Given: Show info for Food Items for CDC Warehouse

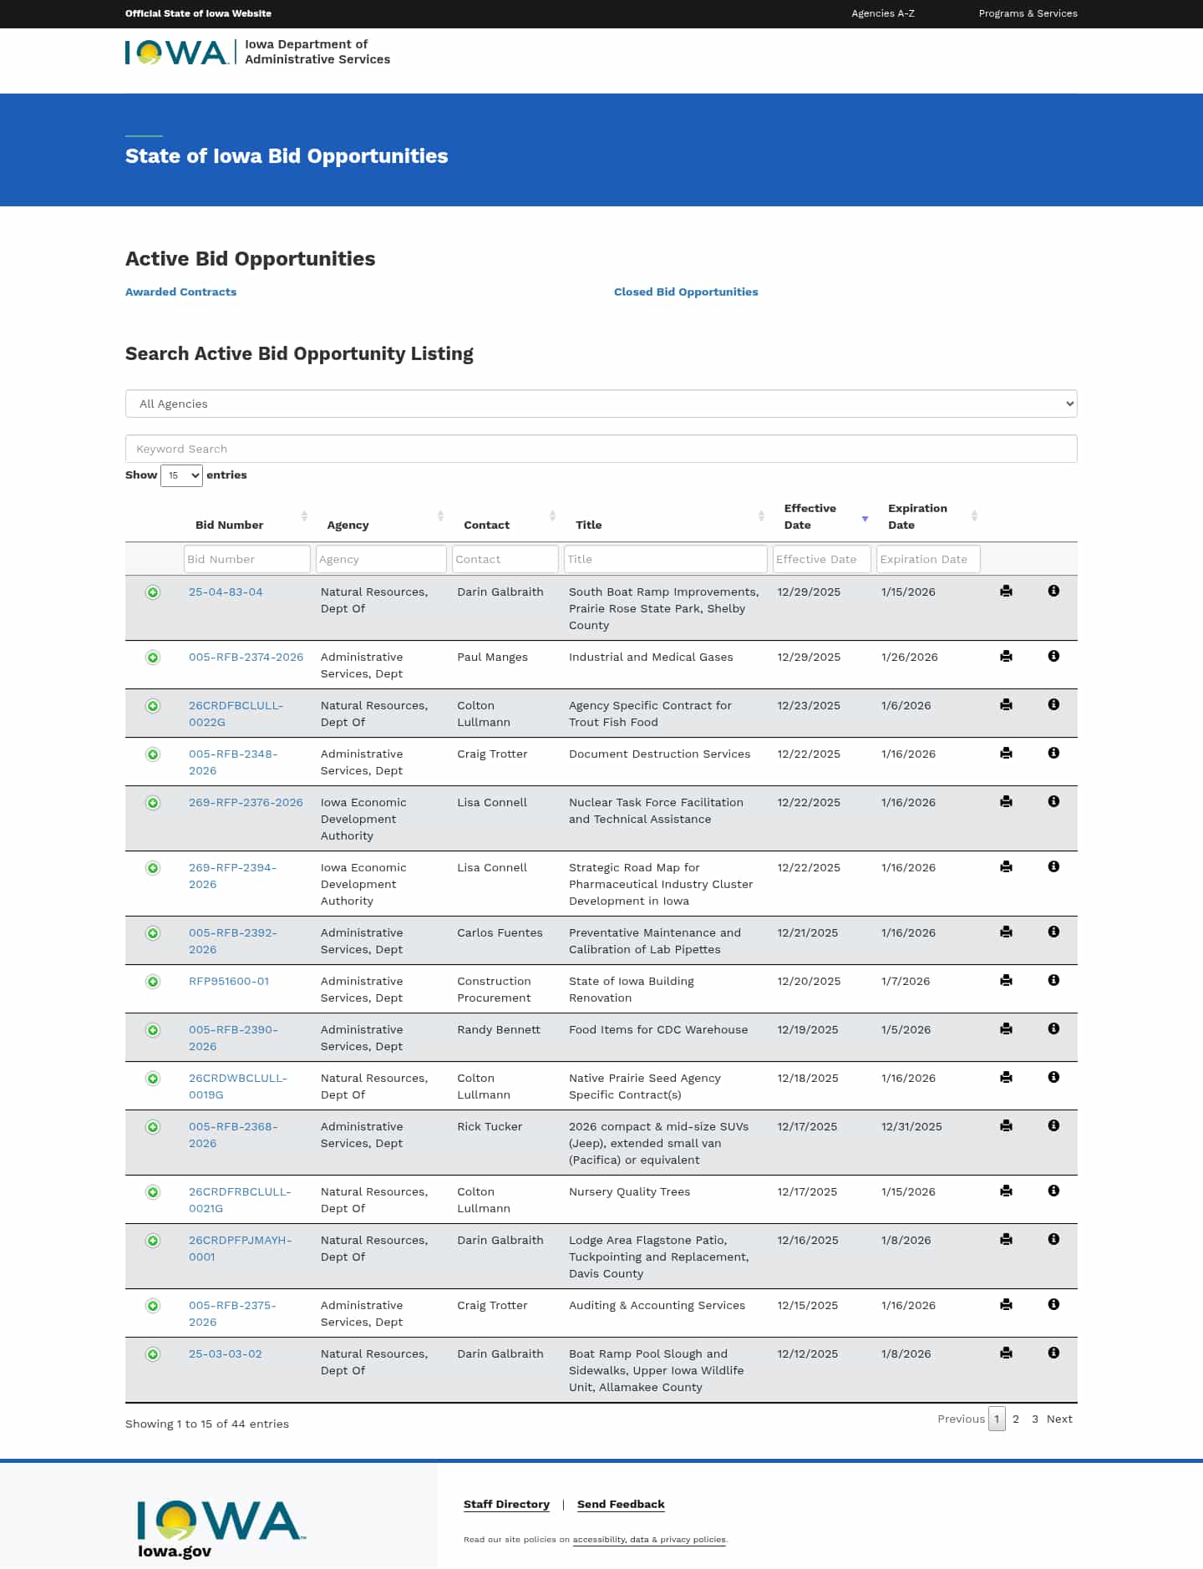Looking at the screenshot, I should tap(1053, 1028).
